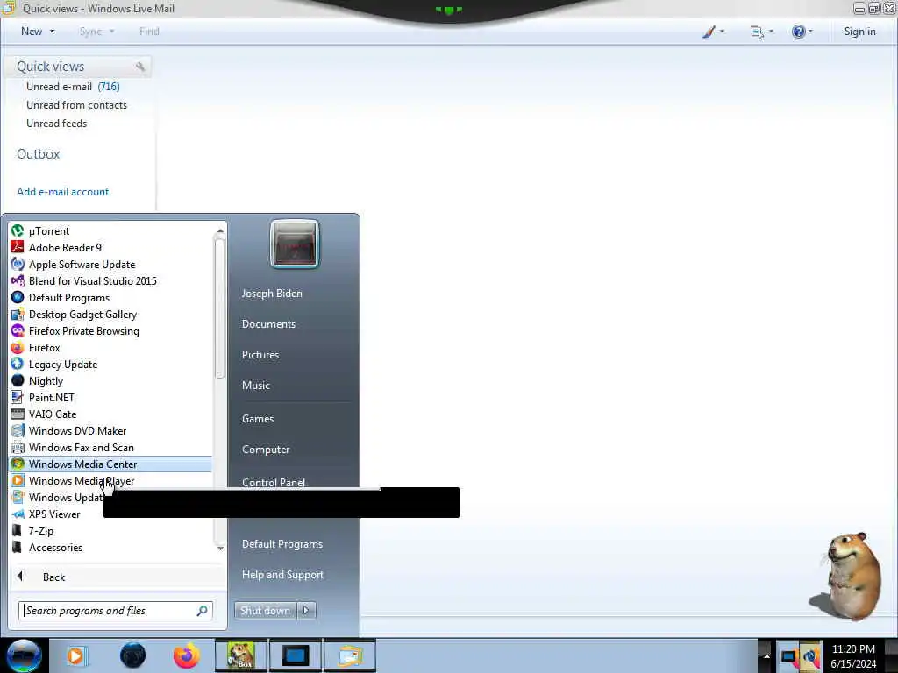Open the Outbox folder
The height and width of the screenshot is (673, 898).
click(39, 154)
